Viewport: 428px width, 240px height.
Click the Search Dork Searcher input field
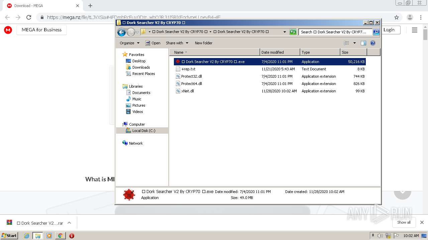coord(335,32)
